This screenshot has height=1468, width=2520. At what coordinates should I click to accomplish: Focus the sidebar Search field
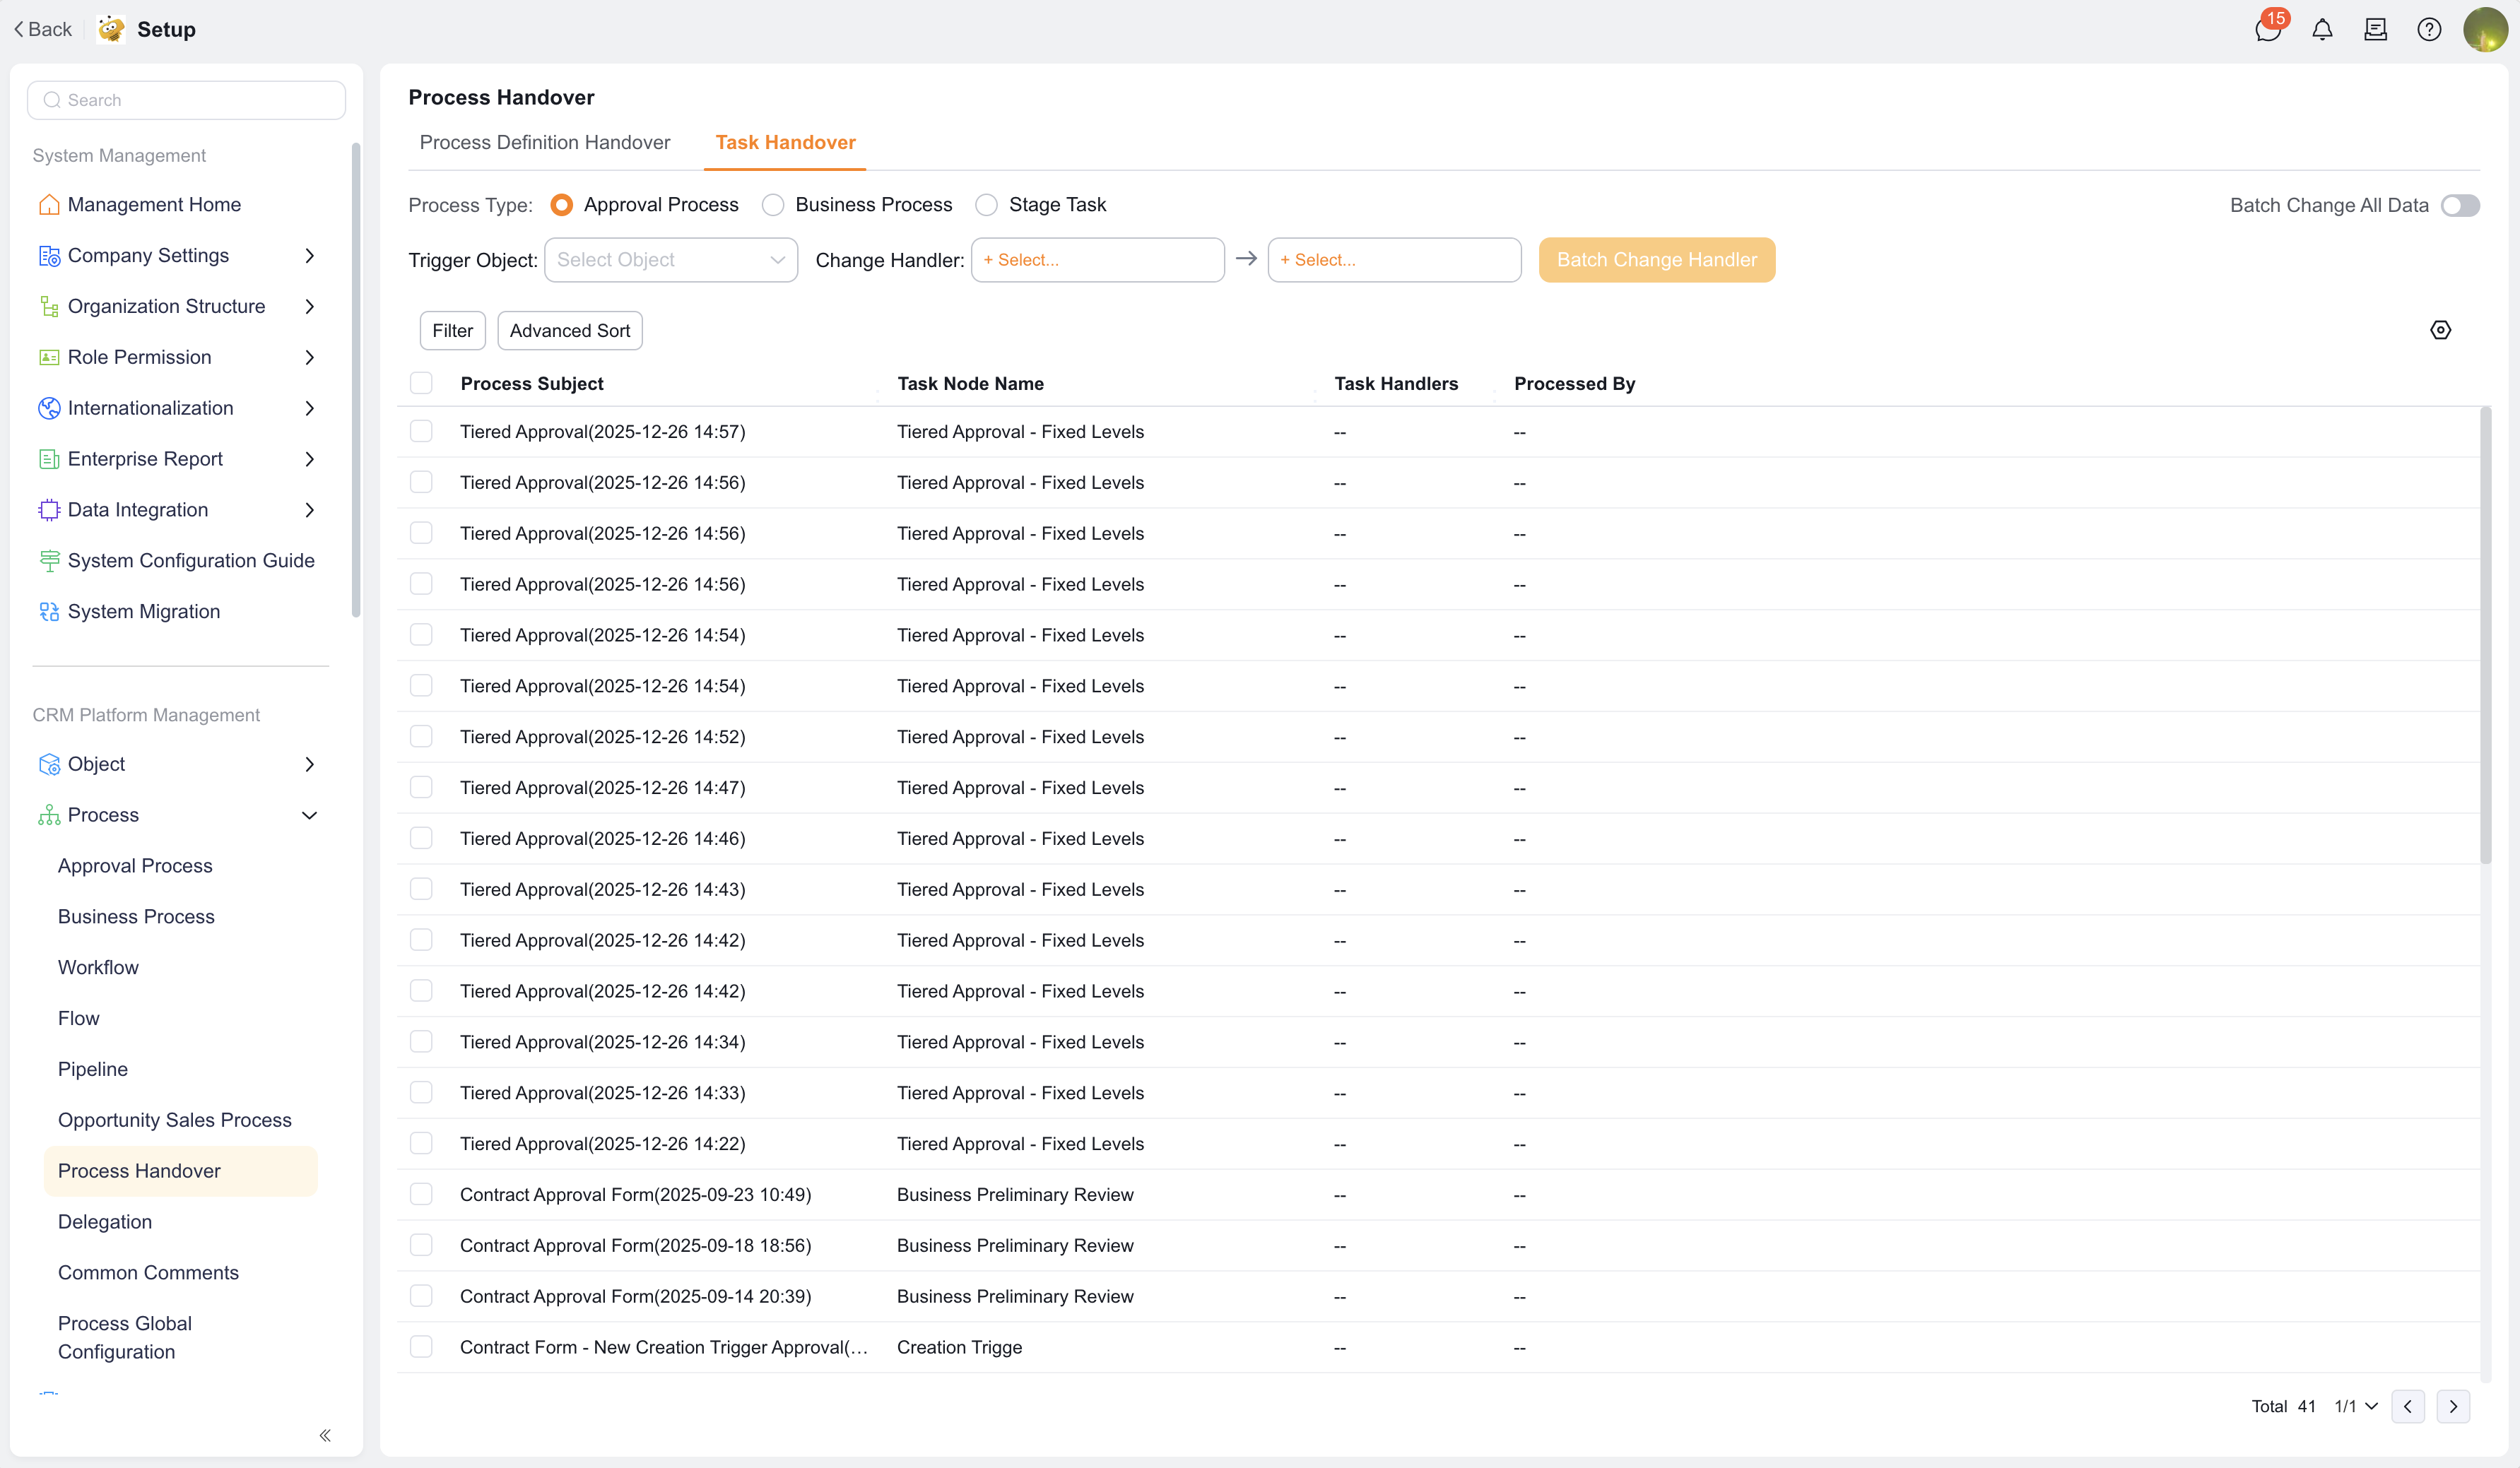[186, 100]
